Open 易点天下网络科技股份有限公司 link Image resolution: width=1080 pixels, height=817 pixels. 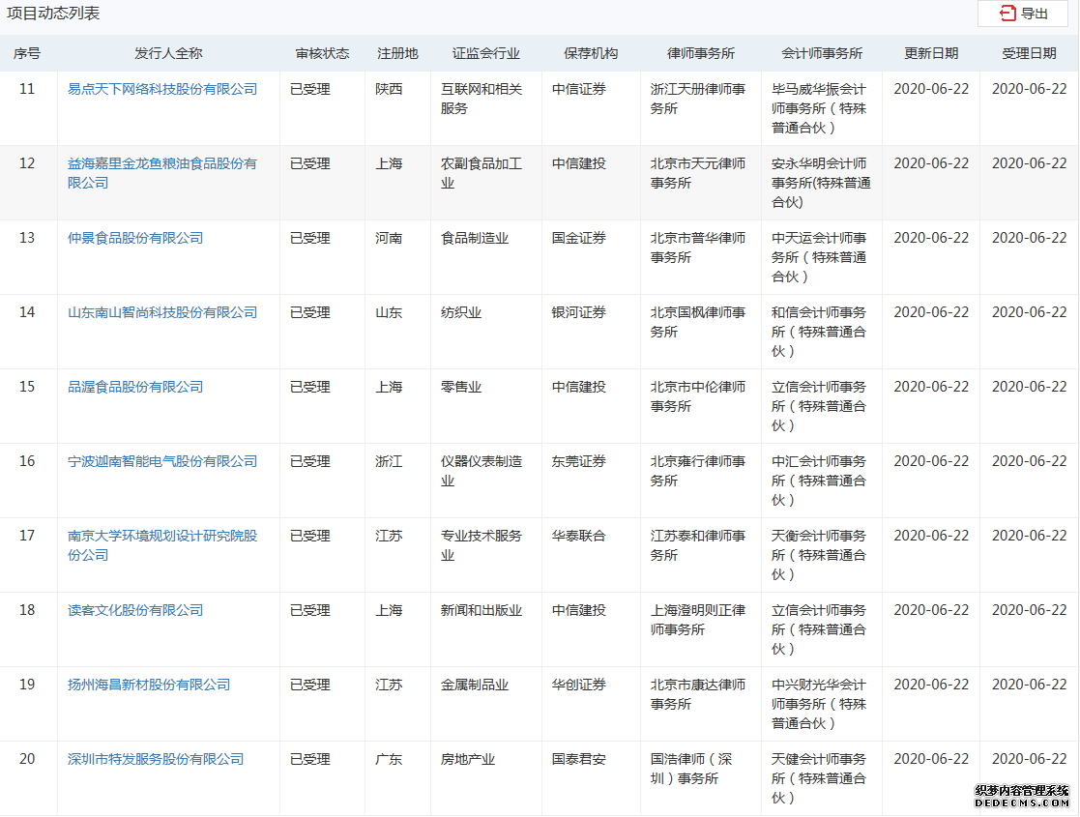pos(162,90)
